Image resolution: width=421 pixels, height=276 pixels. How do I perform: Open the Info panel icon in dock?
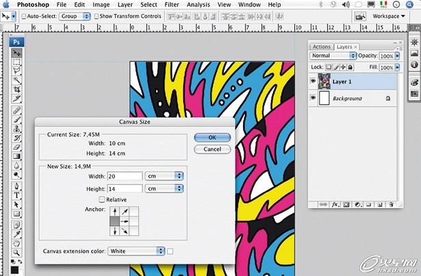pos(414,65)
